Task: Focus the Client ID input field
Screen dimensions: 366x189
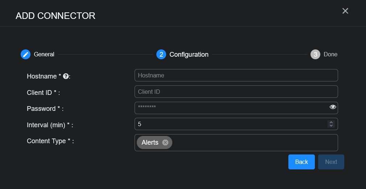Action: [x=236, y=92]
